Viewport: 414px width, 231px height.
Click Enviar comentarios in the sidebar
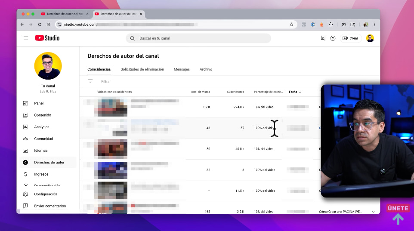[50, 206]
